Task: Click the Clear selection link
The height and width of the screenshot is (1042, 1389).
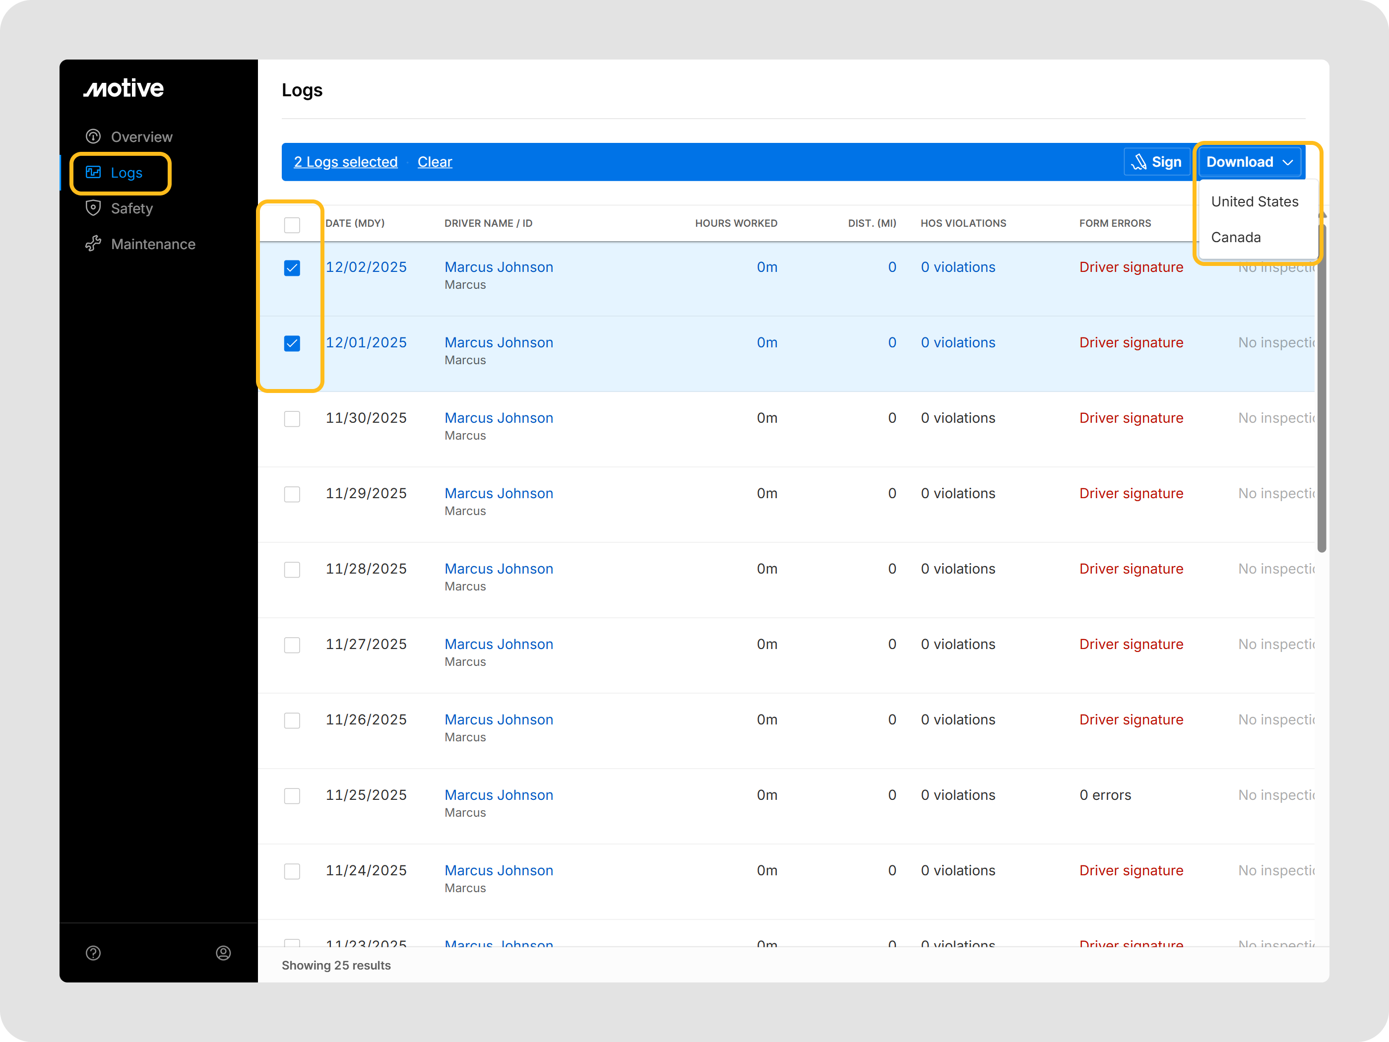Action: pyautogui.click(x=435, y=162)
